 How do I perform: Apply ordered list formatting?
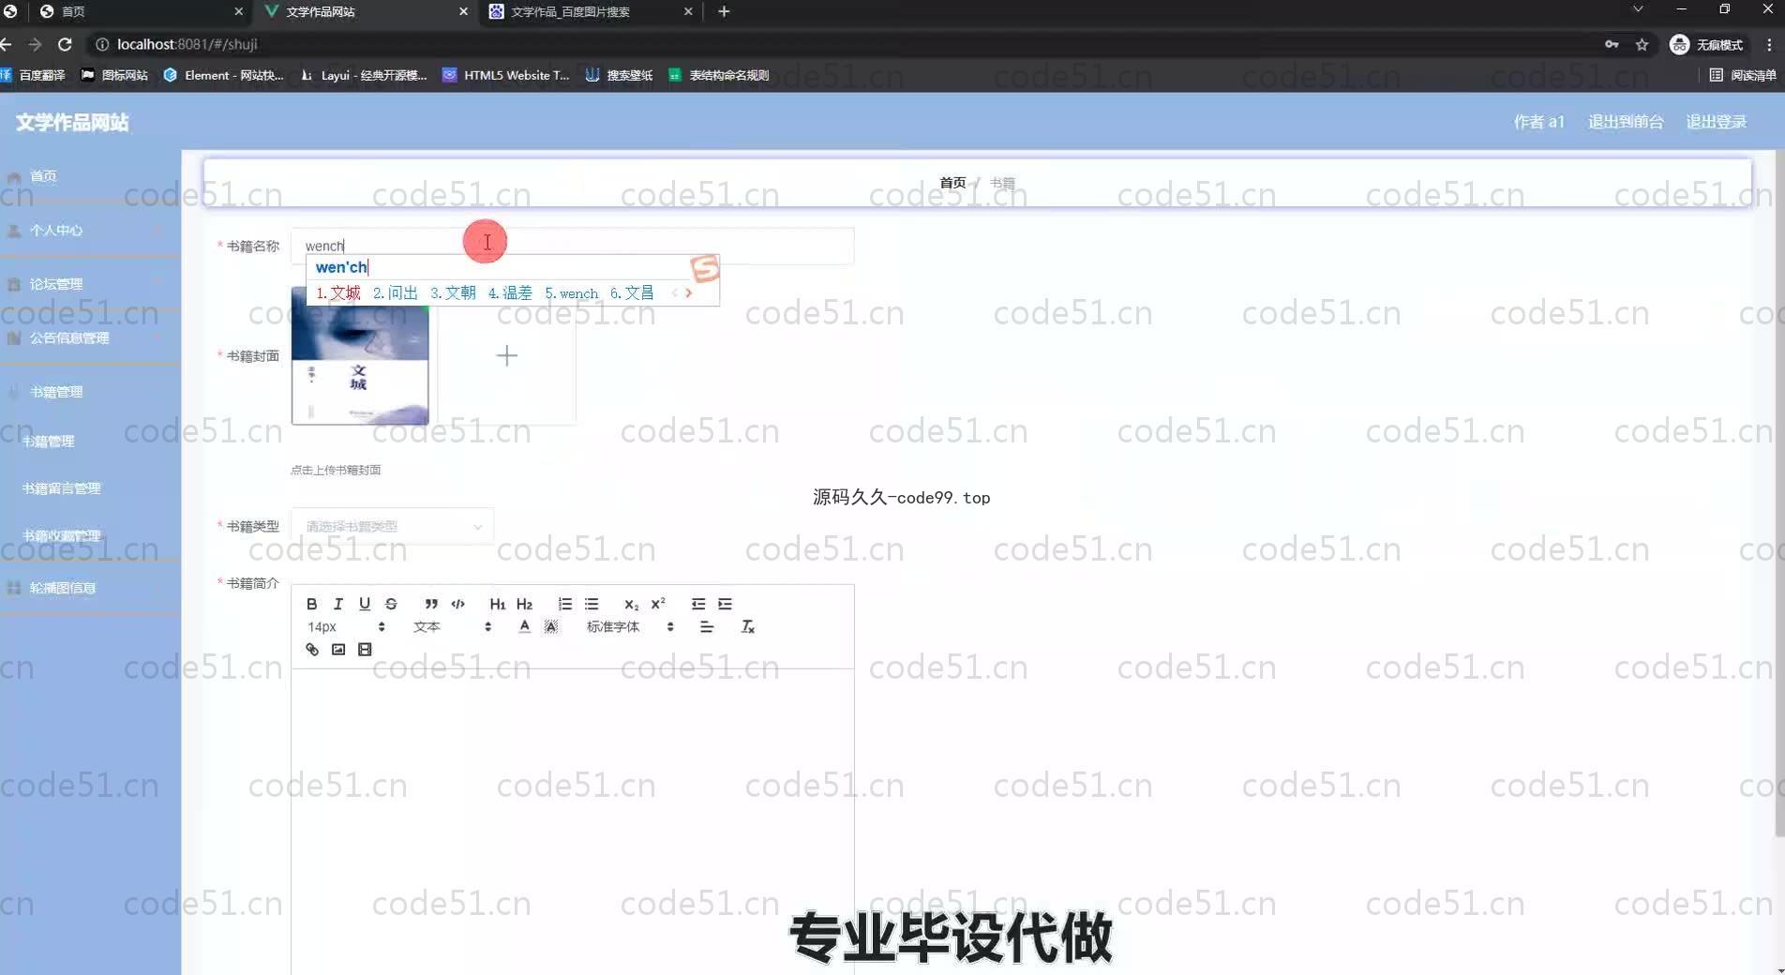point(564,605)
